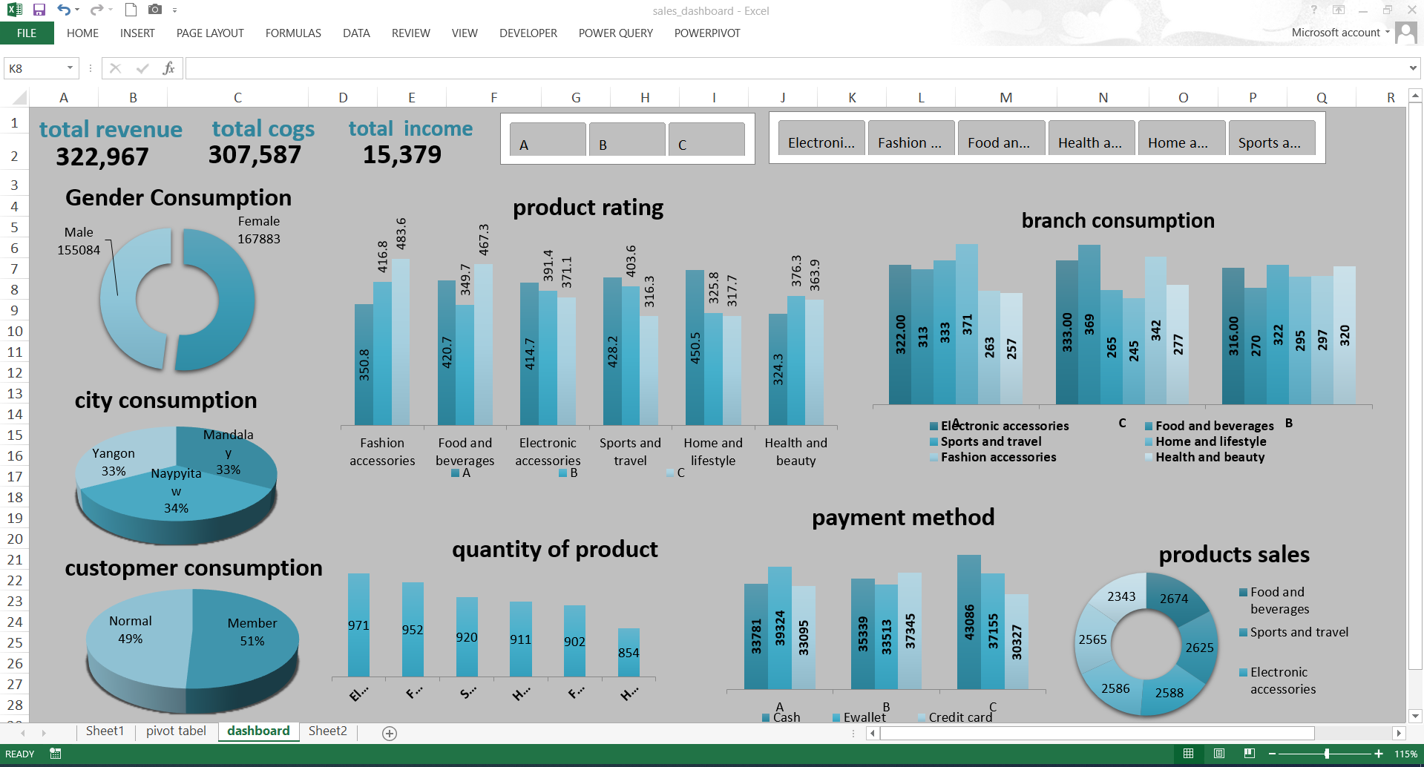Click the camera screenshot icon

click(154, 10)
